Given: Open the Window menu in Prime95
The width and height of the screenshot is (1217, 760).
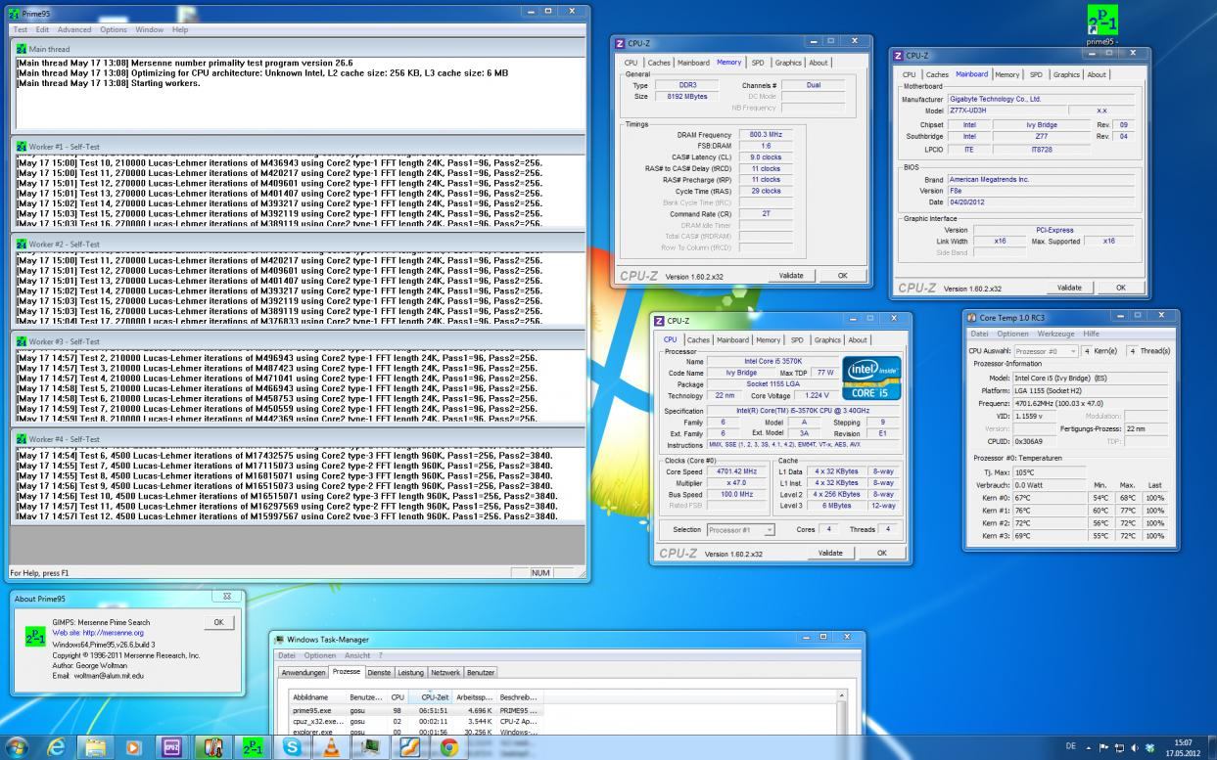Looking at the screenshot, I should (150, 29).
